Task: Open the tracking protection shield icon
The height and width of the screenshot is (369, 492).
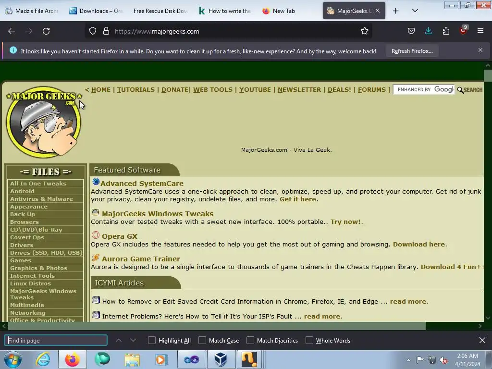Action: coord(93,31)
